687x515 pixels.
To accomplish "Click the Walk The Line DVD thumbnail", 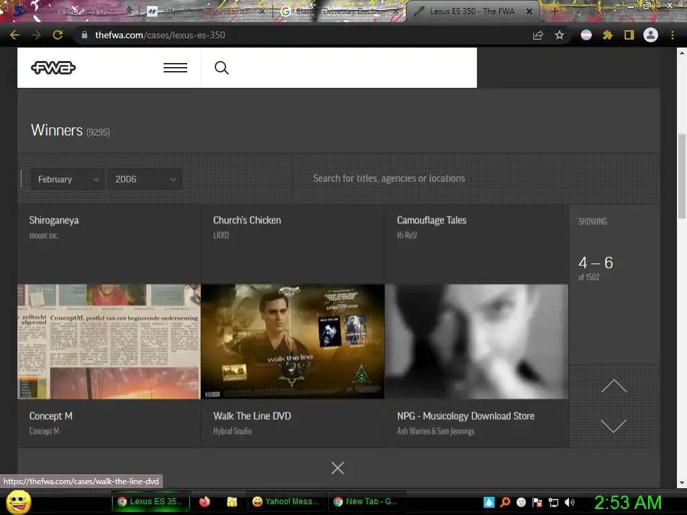I will tap(293, 341).
